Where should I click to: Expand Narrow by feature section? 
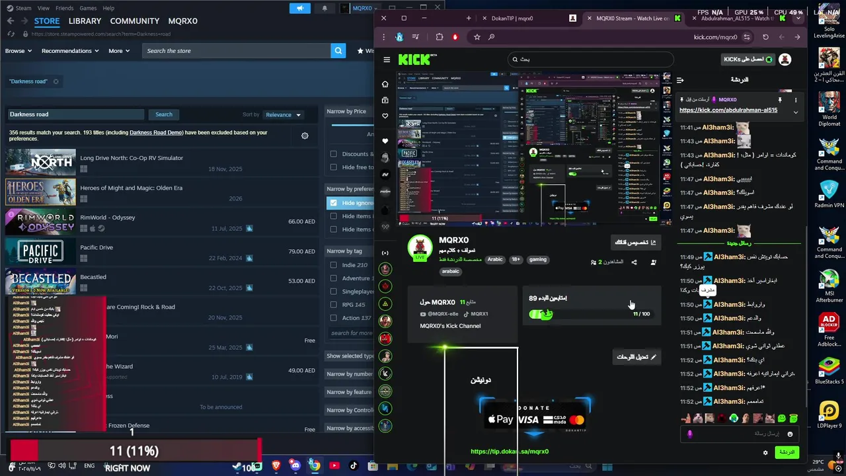[x=349, y=392]
